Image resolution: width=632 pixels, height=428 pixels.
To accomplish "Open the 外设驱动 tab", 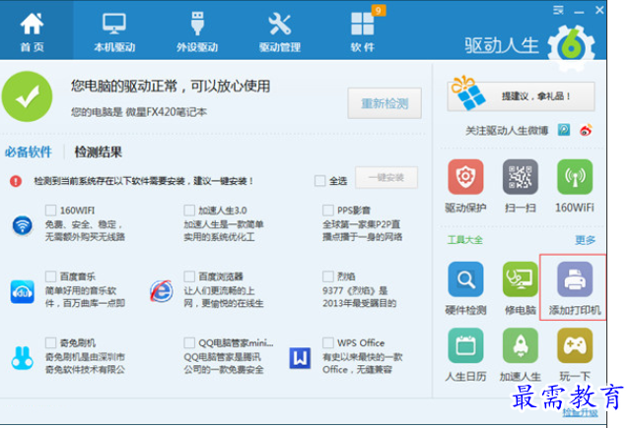I will (x=197, y=31).
